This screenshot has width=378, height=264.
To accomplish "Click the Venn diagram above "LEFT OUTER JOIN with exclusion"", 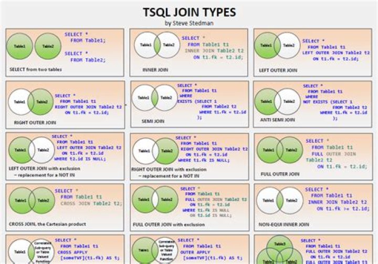I will 31,150.
